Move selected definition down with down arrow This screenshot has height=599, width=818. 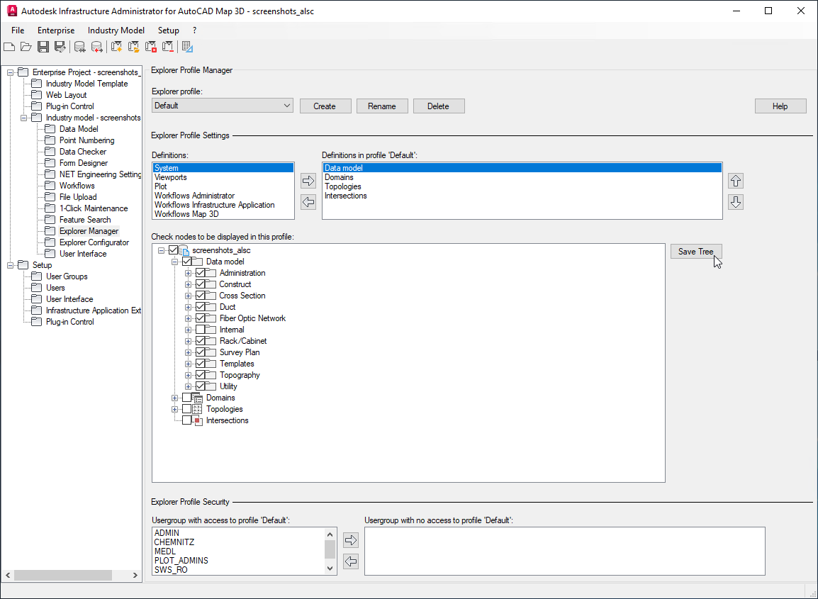pos(736,202)
